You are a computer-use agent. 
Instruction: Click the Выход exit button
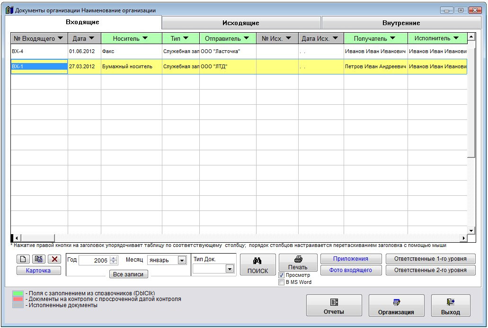[x=451, y=306]
